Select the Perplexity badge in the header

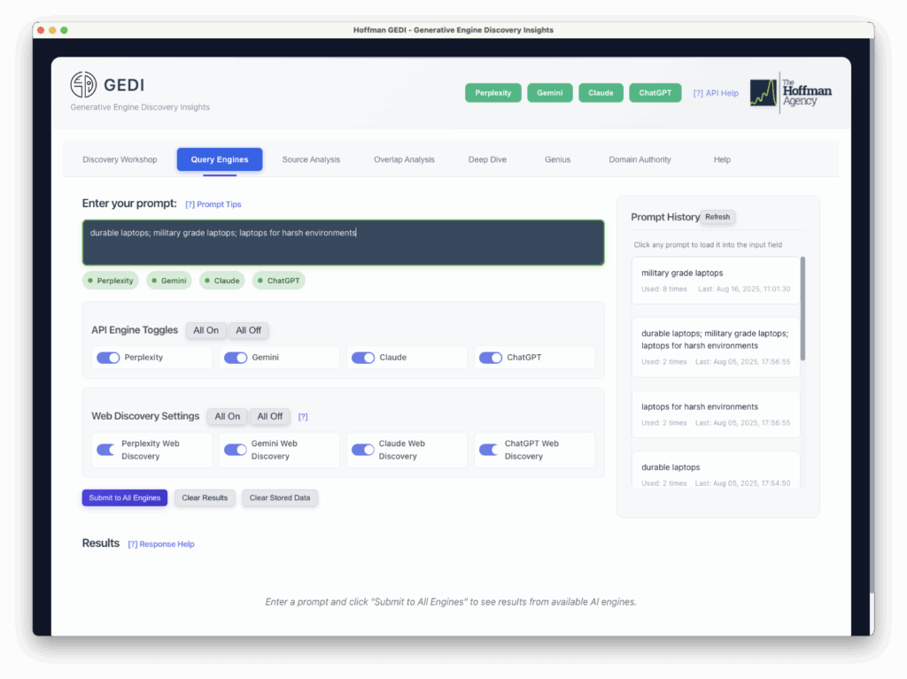tap(492, 92)
